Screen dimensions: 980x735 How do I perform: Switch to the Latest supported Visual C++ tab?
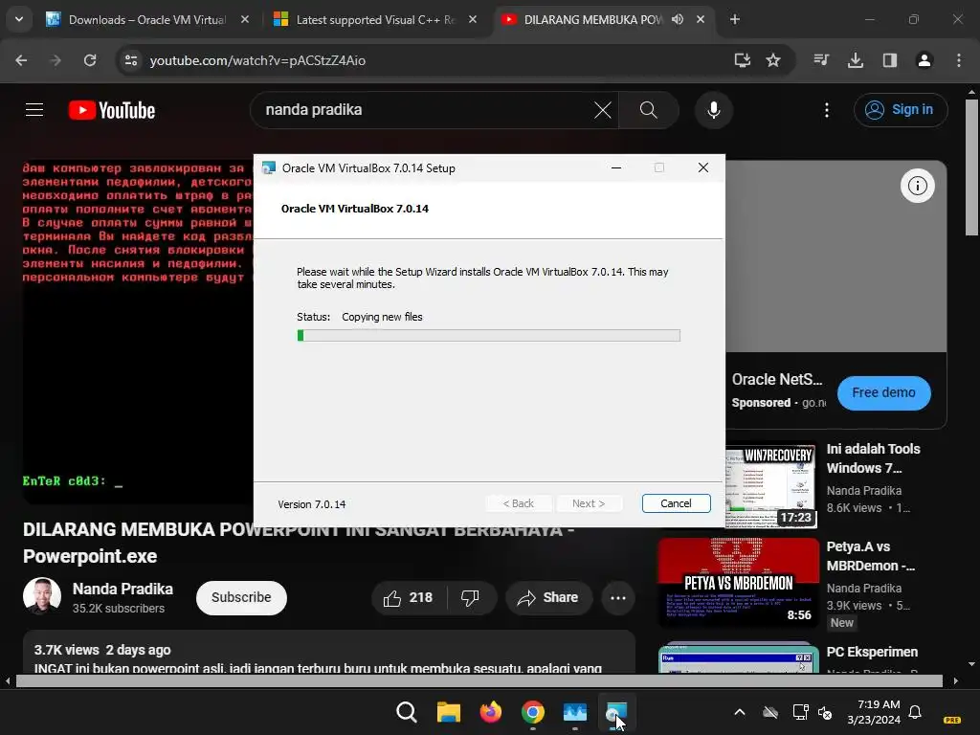coord(374,19)
